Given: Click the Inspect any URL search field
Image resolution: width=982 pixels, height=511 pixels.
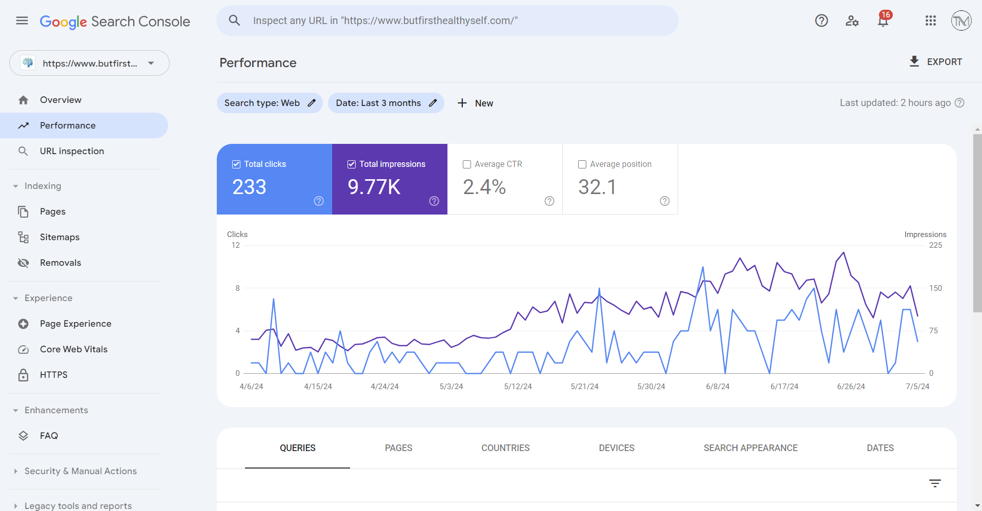Looking at the screenshot, I should [447, 20].
